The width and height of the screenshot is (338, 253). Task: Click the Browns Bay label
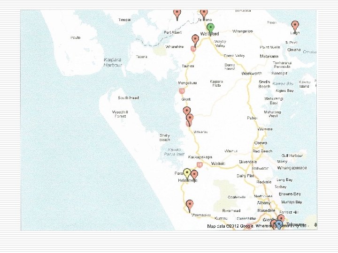(290, 194)
